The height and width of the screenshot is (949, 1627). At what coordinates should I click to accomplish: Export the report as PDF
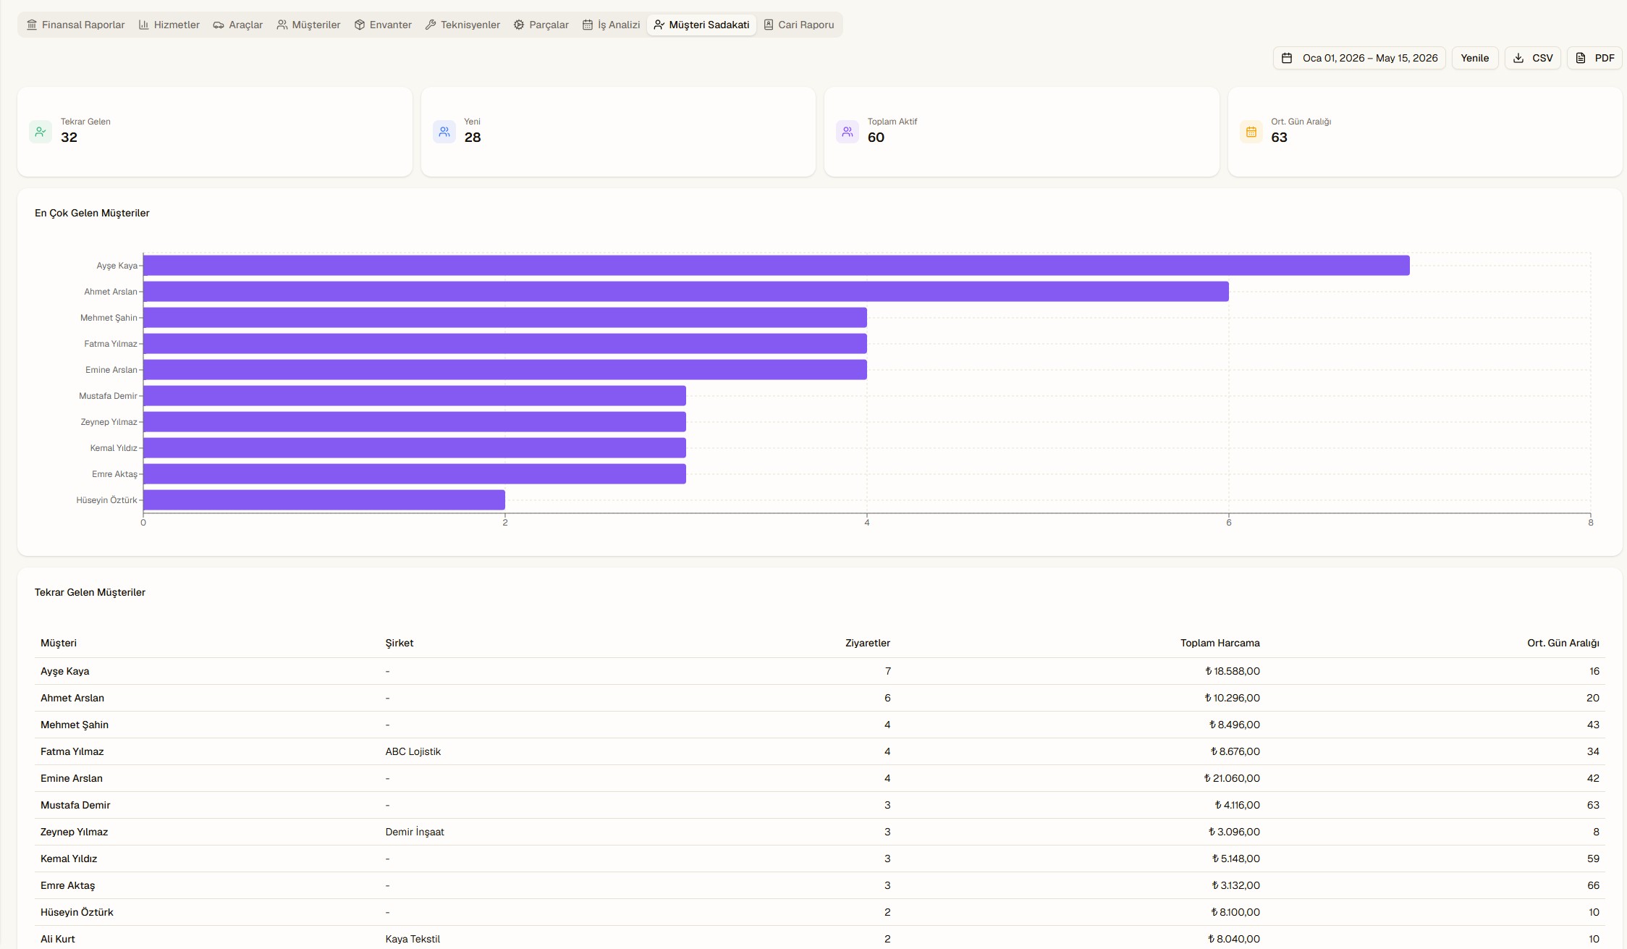click(1594, 58)
